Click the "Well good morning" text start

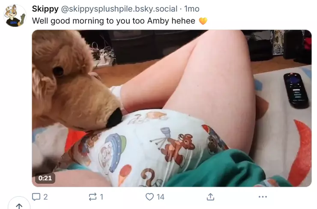tap(58, 21)
